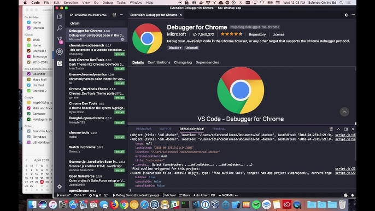
Task: Click the editor title diamond icon
Action: coord(346,15)
